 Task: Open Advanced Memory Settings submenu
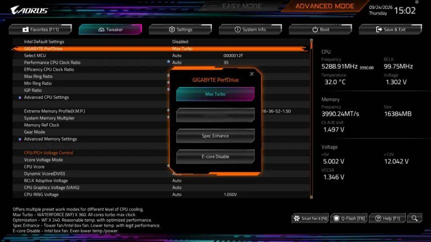pyautogui.click(x=50, y=139)
